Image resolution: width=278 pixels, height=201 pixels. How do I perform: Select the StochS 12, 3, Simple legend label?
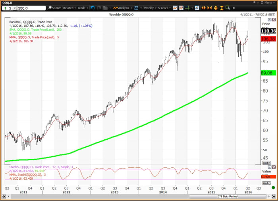pos(41,167)
